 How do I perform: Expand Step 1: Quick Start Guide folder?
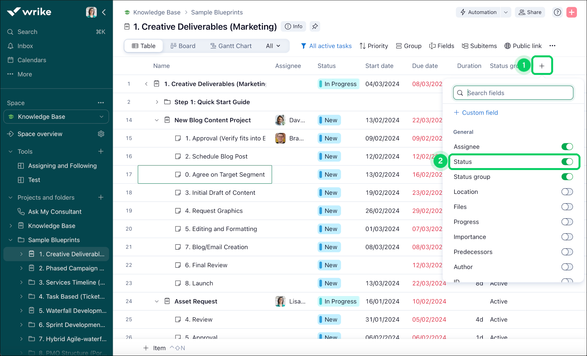[157, 102]
